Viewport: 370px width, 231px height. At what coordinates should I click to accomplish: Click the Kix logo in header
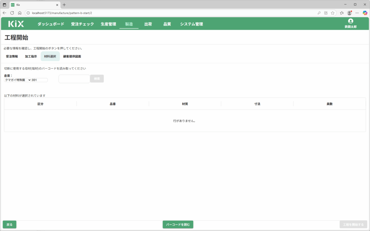pos(16,24)
